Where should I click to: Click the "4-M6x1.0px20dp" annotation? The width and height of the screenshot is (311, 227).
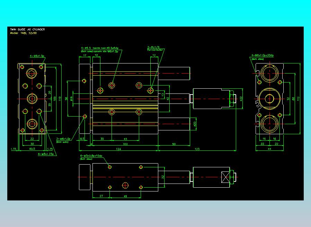263,55
